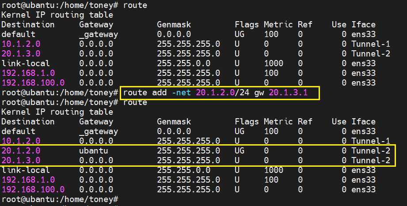This screenshot has height=206, width=407.
Task: Click 192.168.1.0 destination in the second routing table
Action: [x=28, y=180]
